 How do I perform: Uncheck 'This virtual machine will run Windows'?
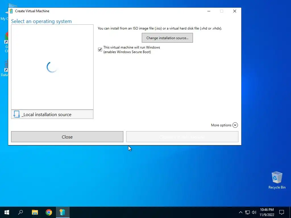[100, 49]
